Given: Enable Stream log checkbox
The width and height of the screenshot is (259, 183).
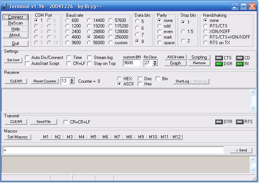Looking at the screenshot, I should (x=89, y=58).
